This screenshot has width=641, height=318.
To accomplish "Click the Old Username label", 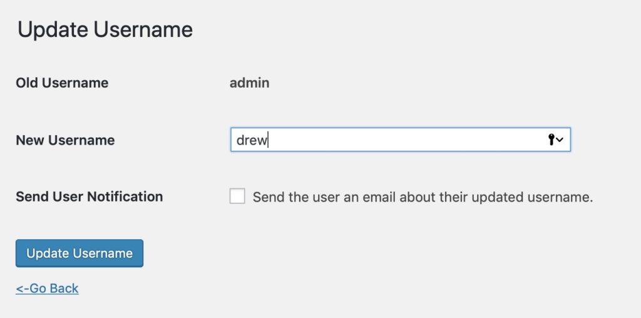I will coord(62,83).
